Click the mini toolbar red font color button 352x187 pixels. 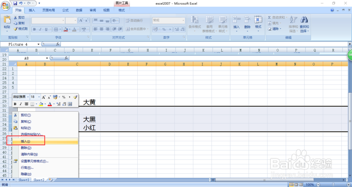tap(50, 104)
